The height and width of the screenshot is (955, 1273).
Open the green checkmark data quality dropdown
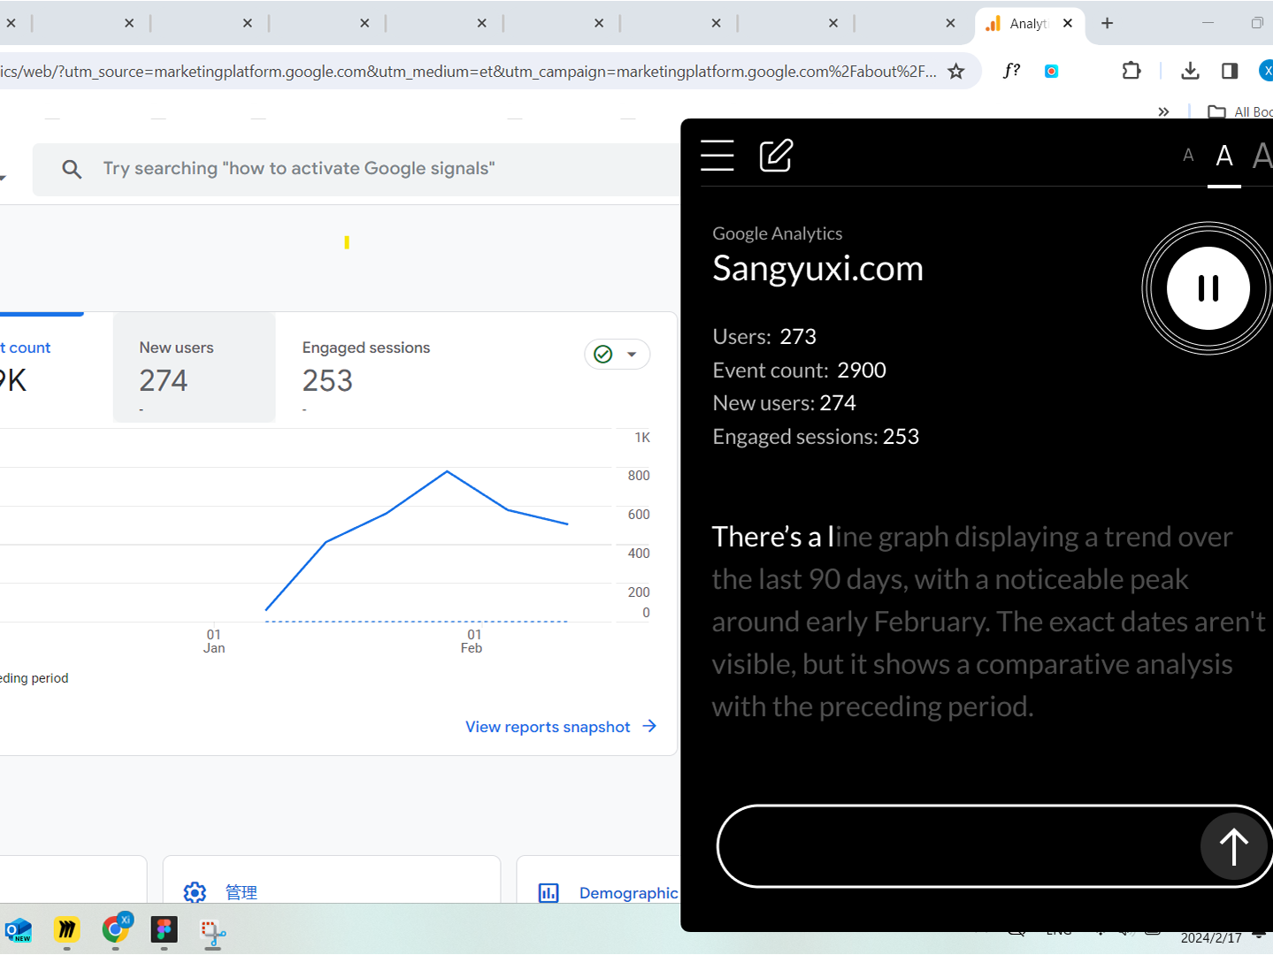(x=617, y=355)
